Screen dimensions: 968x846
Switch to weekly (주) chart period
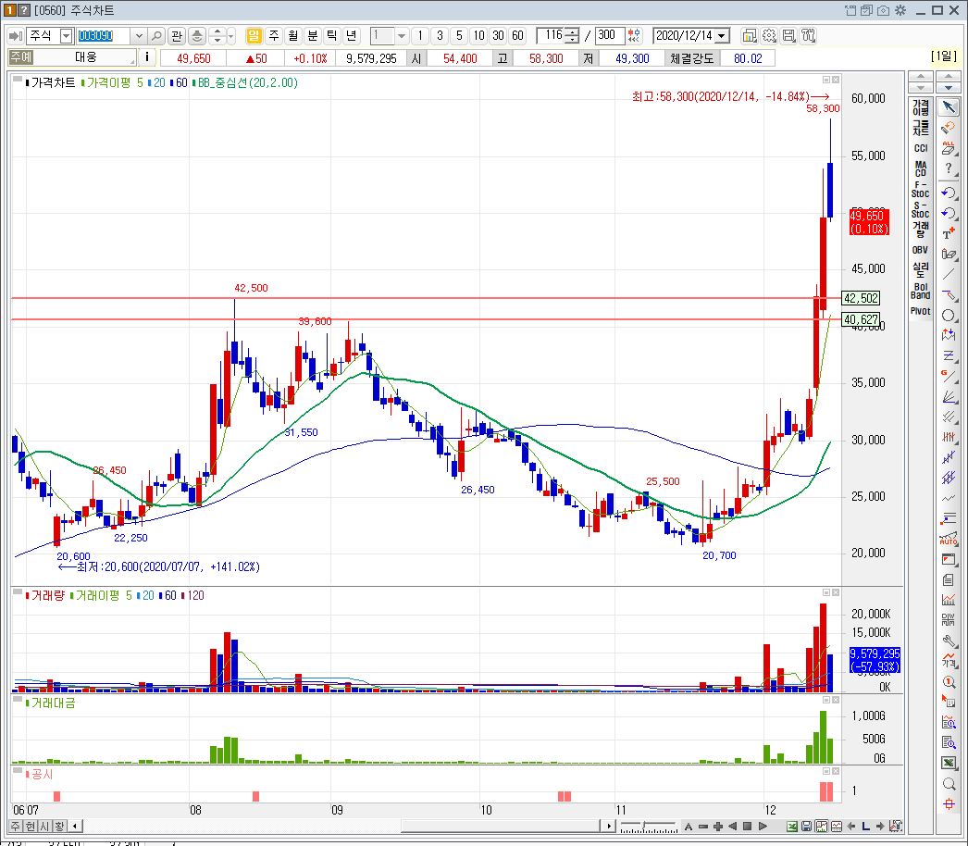[x=274, y=36]
